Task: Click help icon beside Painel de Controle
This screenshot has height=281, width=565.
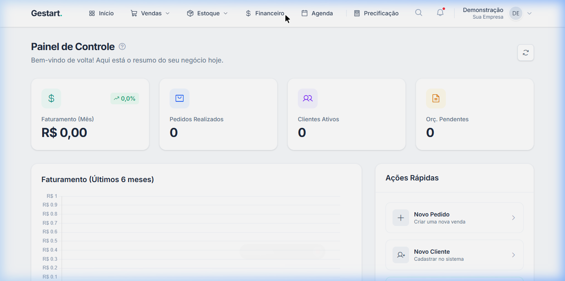Action: click(x=122, y=46)
